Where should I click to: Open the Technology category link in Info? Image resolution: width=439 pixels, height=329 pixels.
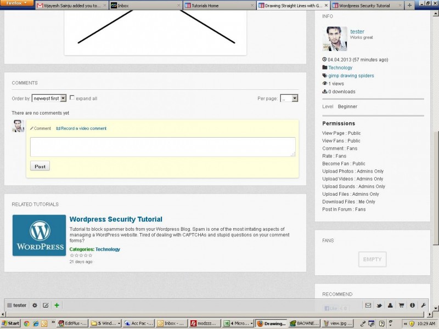click(340, 67)
